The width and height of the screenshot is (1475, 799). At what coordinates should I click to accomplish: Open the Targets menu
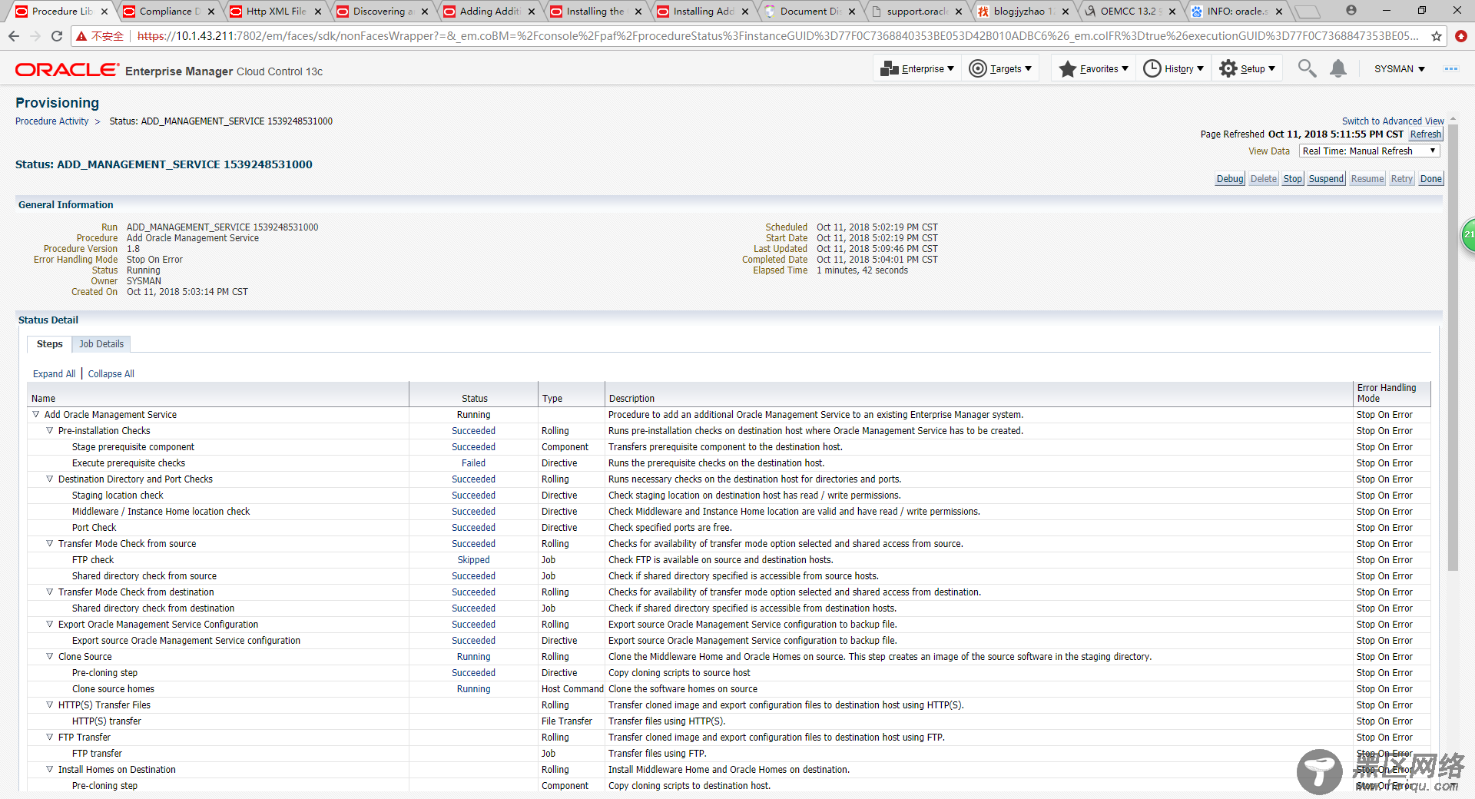pyautogui.click(x=1000, y=68)
